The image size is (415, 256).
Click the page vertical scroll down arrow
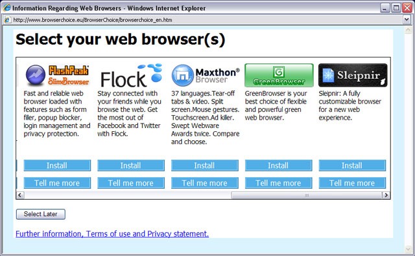pos(408,249)
